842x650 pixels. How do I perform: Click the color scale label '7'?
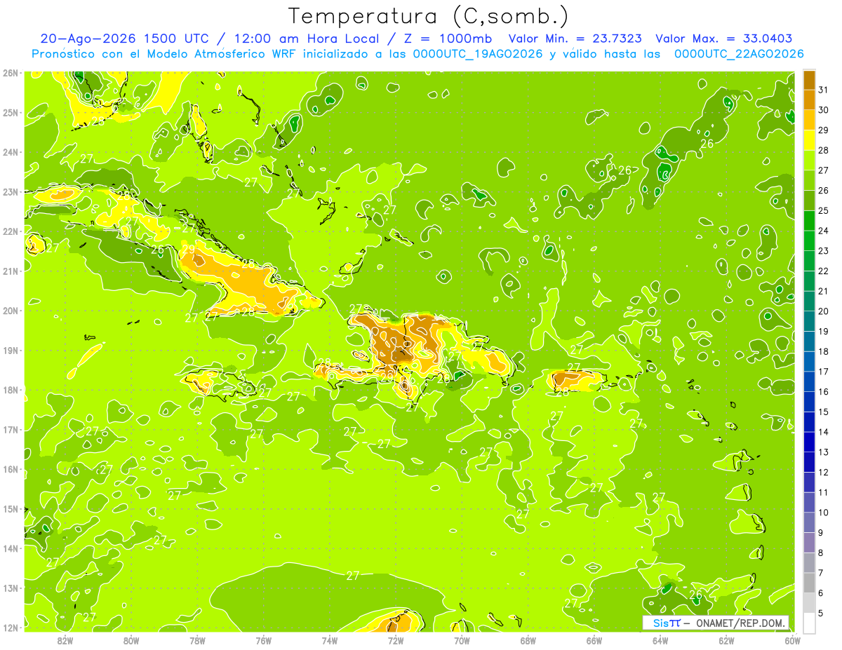pyautogui.click(x=822, y=573)
